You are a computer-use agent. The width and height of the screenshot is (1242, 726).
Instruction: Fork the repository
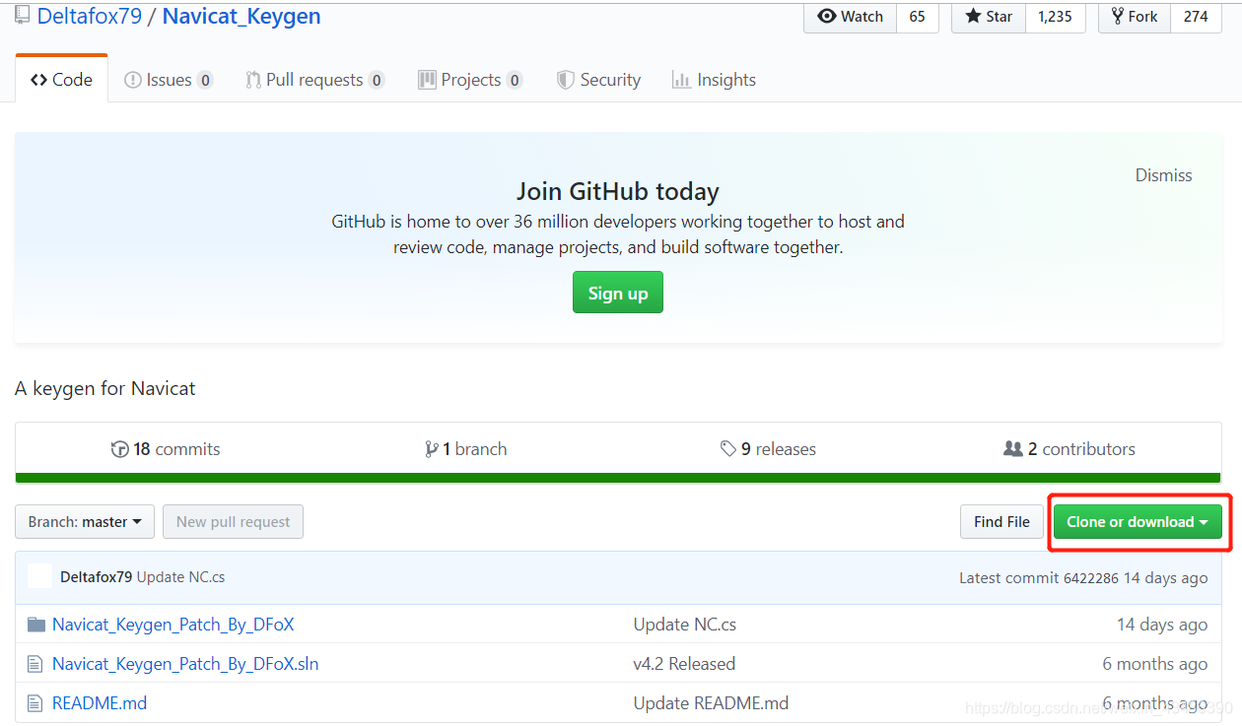point(1134,17)
